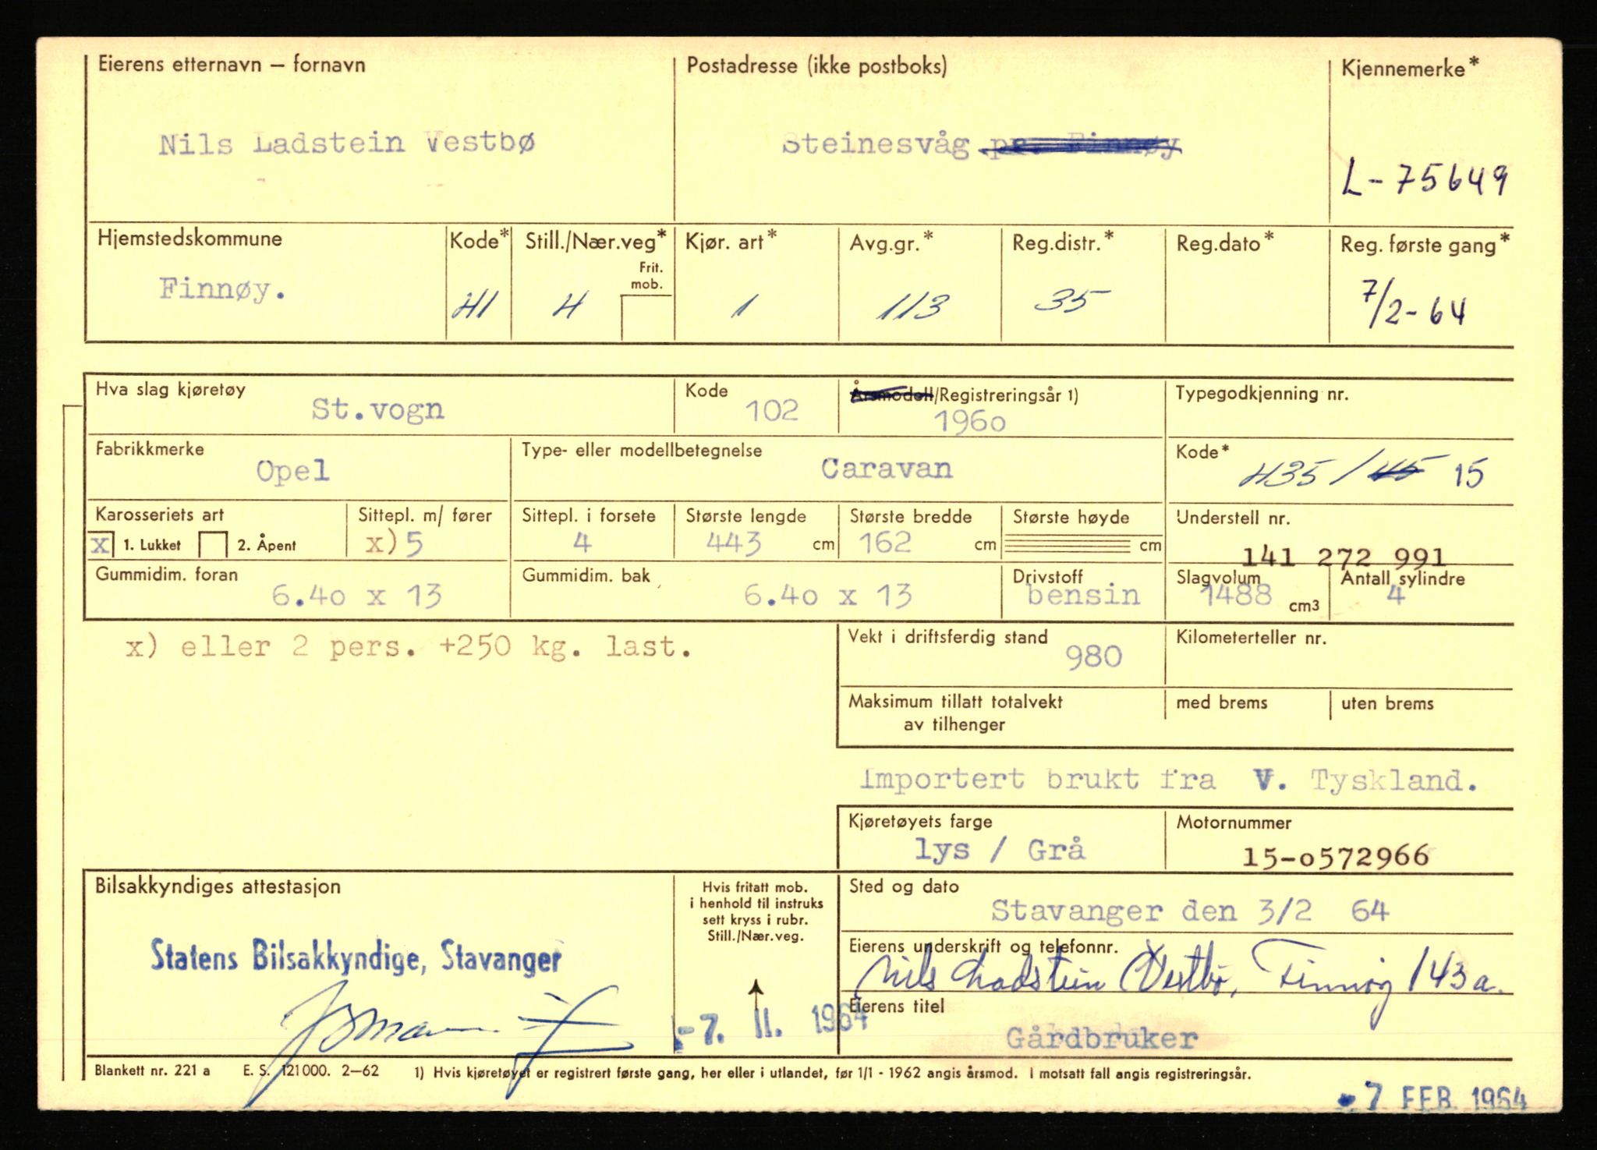This screenshot has height=1150, width=1597.
Task: Select 'Importert brukt fra V. Tyskland.'
Action: pos(1168,780)
